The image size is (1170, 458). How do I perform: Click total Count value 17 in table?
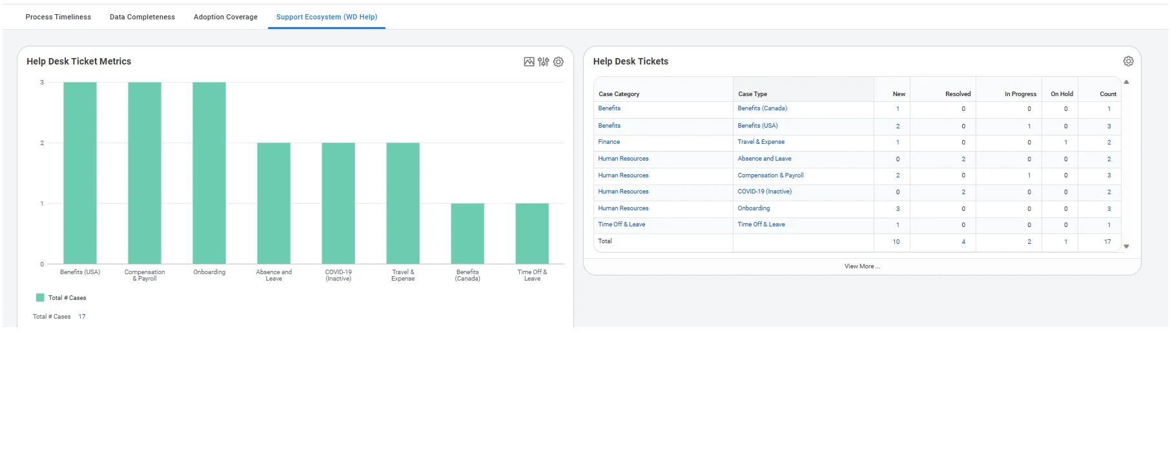point(1107,242)
